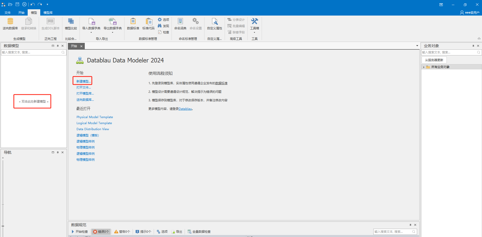
Task: Open the quick access toolbar dropdown arrow
Action: [x=47, y=4]
